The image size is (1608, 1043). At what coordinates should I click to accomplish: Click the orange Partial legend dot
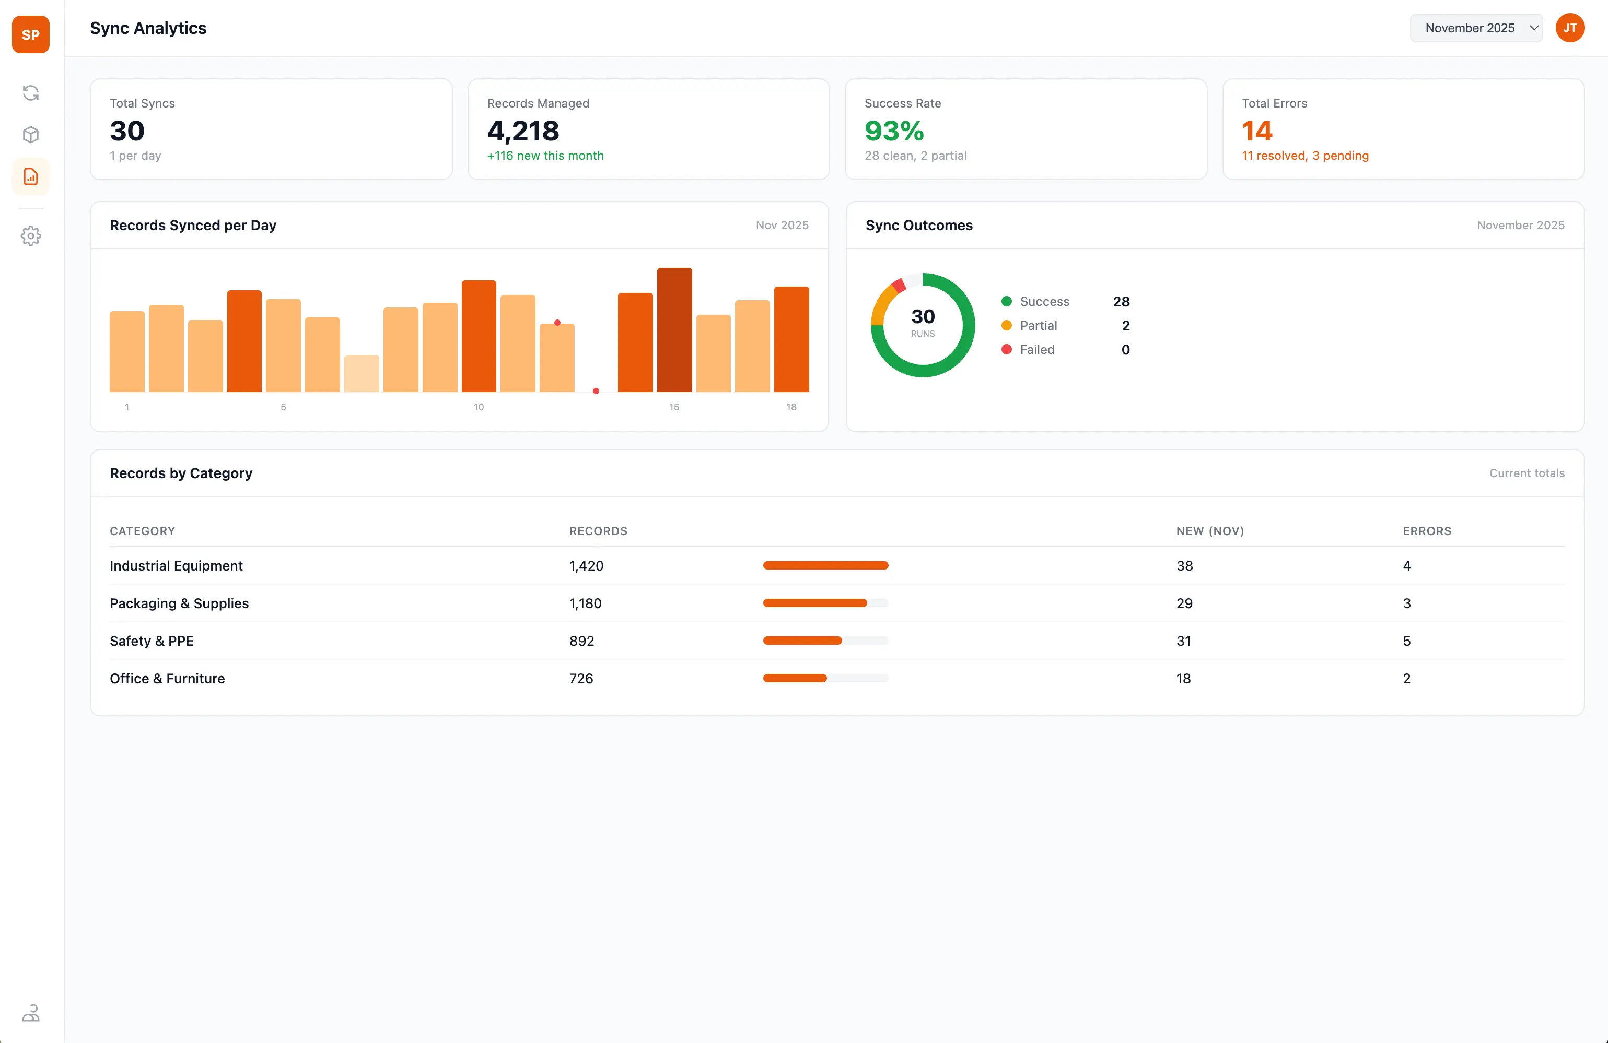[x=1006, y=325]
